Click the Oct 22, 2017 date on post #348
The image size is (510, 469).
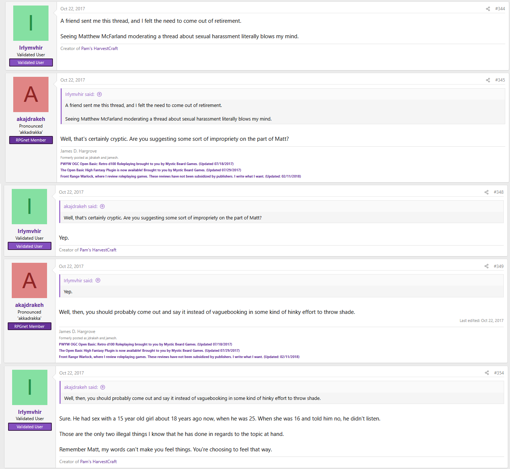coord(71,192)
